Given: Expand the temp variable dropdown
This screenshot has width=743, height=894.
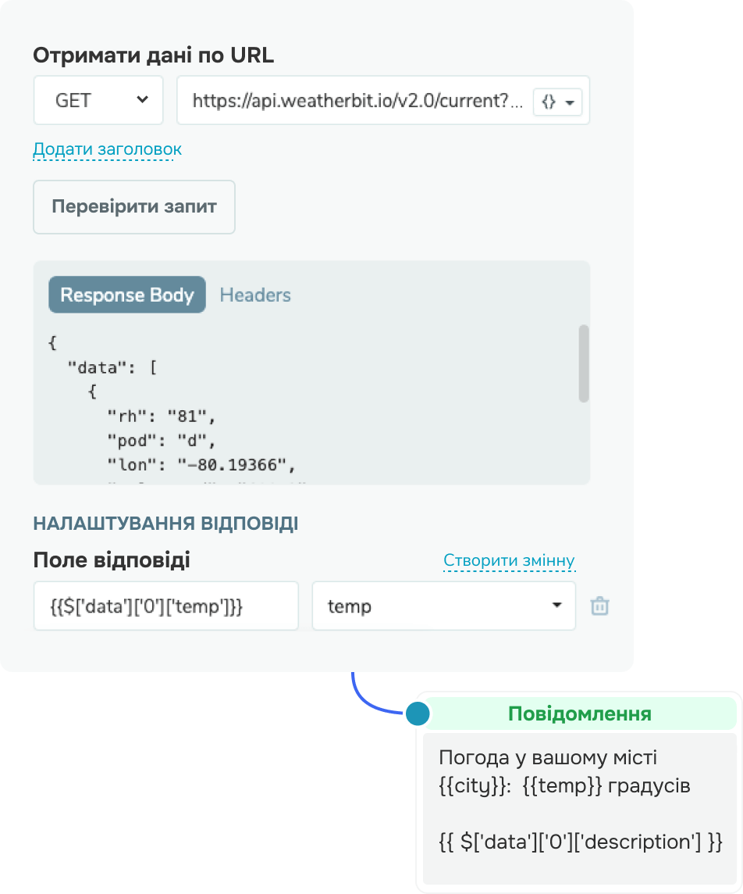Looking at the screenshot, I should (x=443, y=606).
